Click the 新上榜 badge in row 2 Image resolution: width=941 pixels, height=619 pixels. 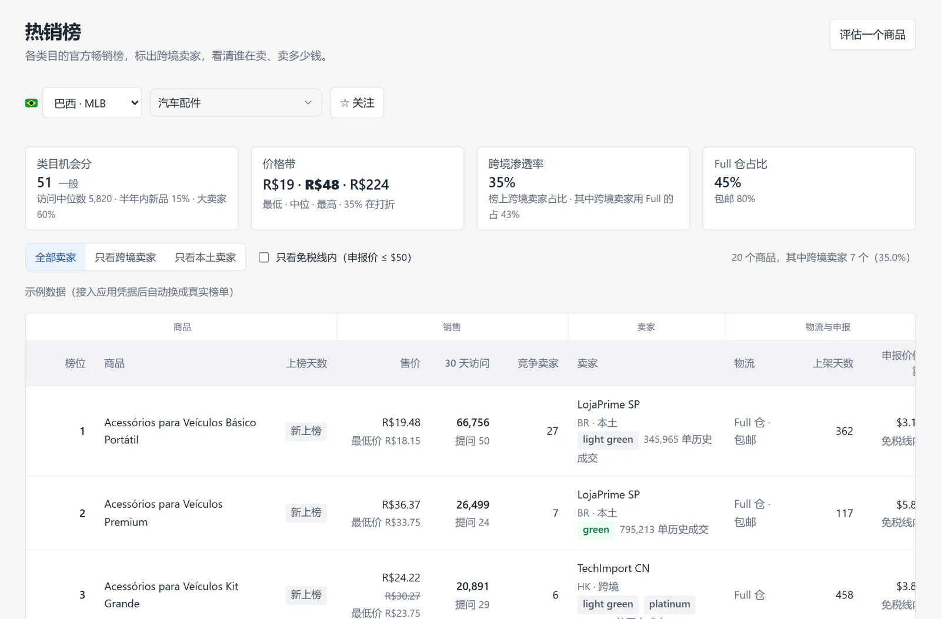[306, 513]
